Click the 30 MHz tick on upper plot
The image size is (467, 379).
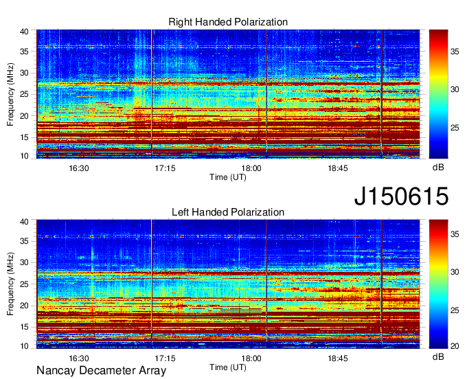tap(25, 73)
